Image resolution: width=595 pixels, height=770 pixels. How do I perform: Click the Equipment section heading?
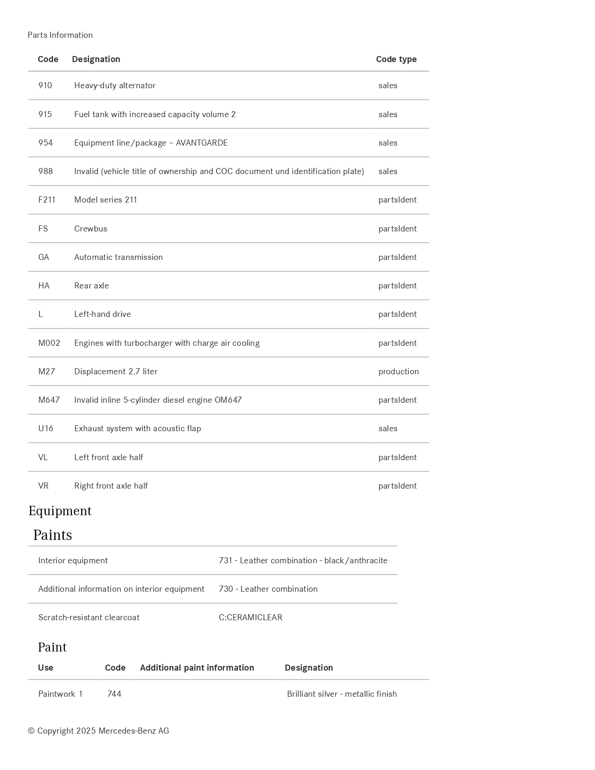coord(60,511)
